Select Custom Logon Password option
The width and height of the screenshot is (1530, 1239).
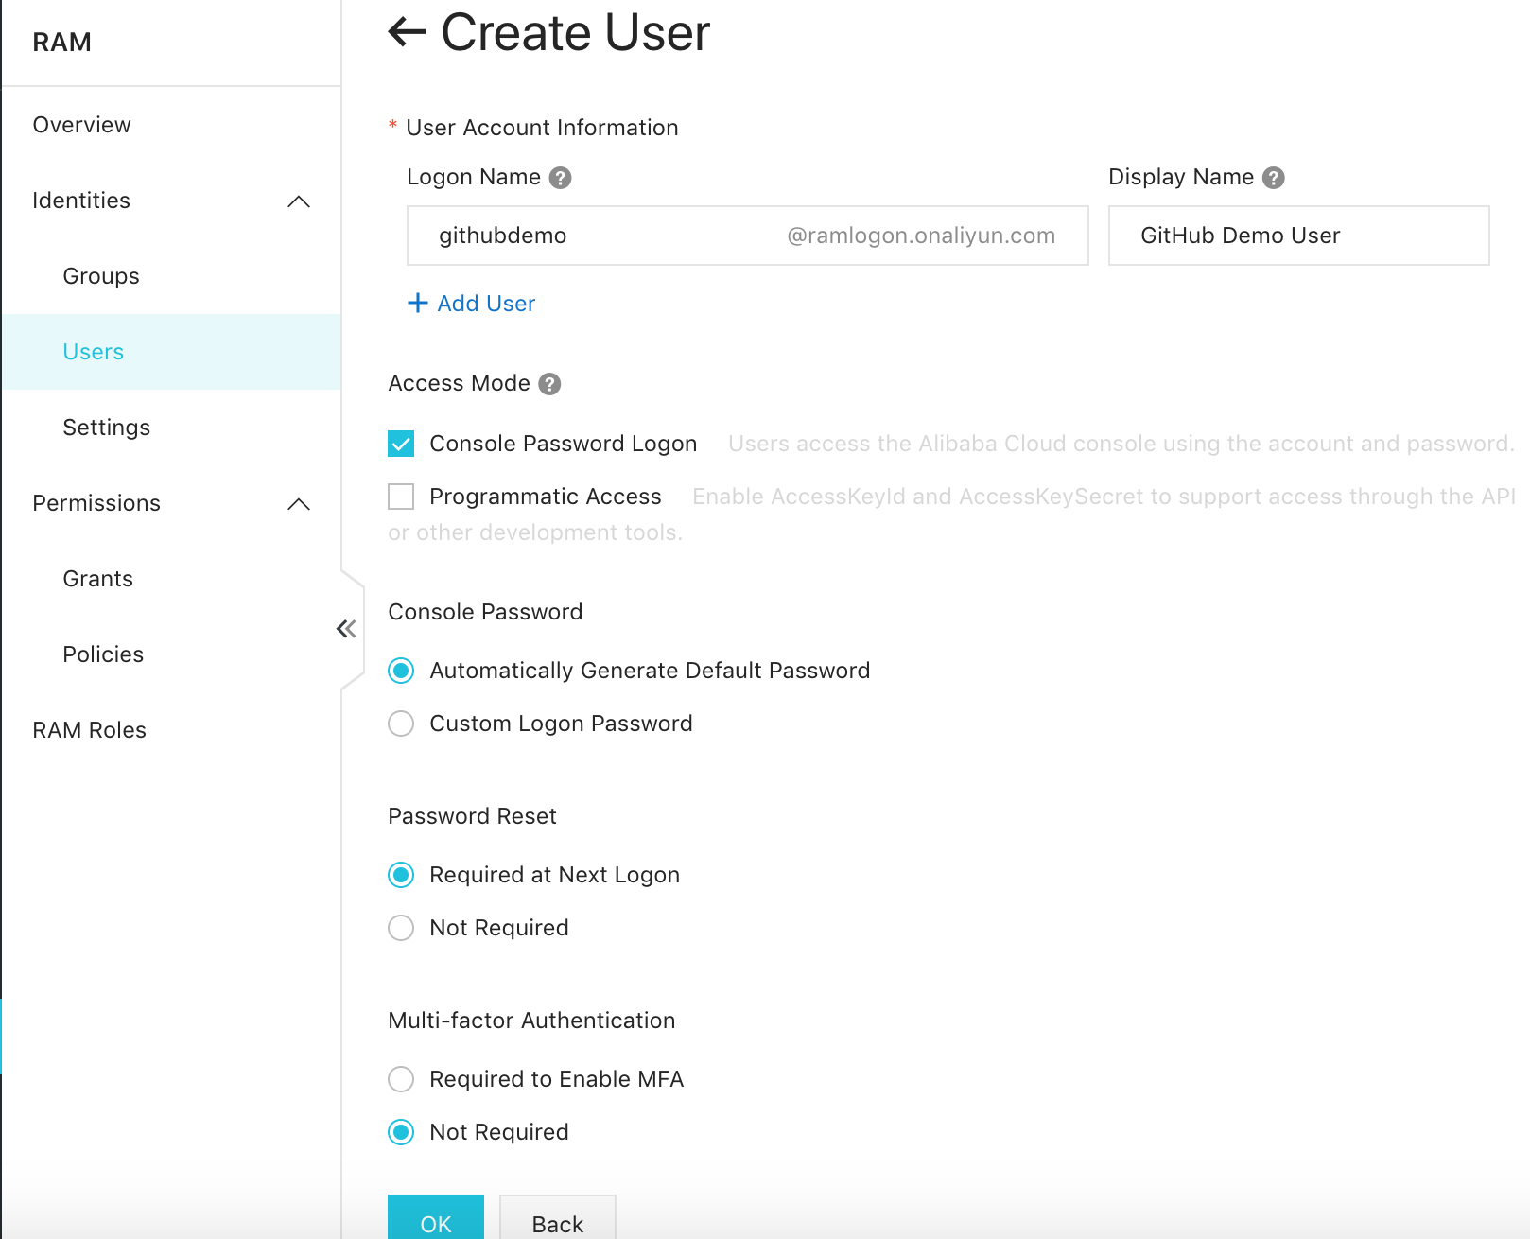[x=401, y=724]
